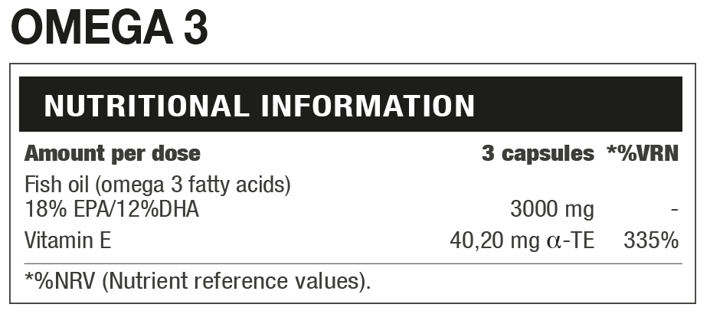This screenshot has height=314, width=710.
Task: Click the 335% value
Action: 651,240
